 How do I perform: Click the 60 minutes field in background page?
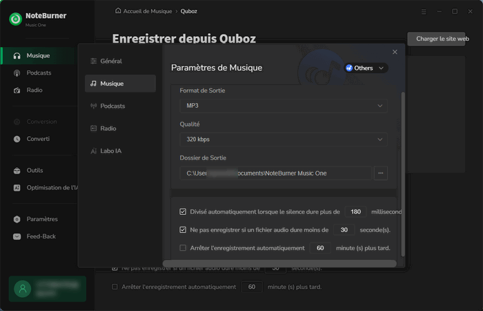pos(252,287)
